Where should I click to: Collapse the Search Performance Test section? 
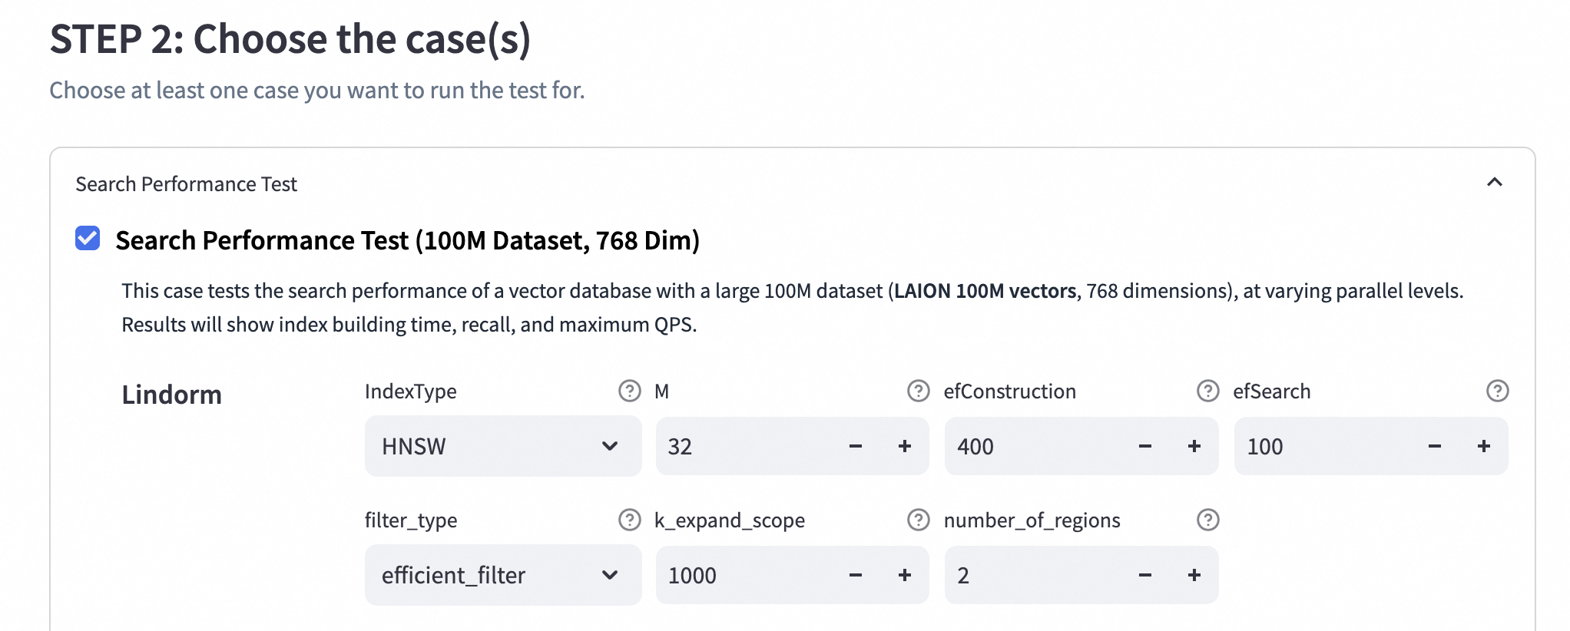[1494, 183]
